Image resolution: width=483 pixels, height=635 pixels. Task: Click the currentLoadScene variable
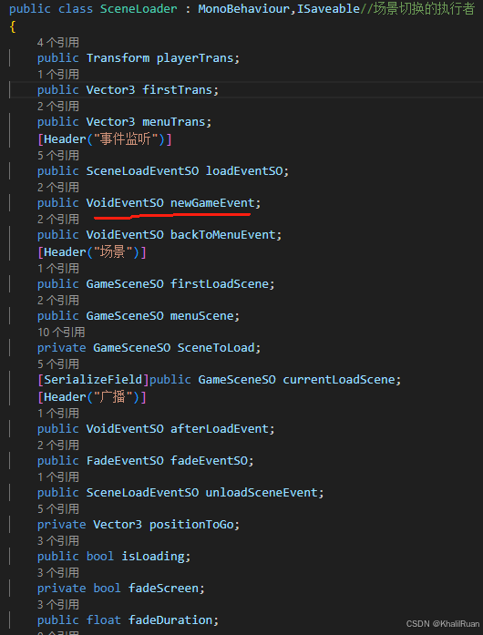(339, 380)
